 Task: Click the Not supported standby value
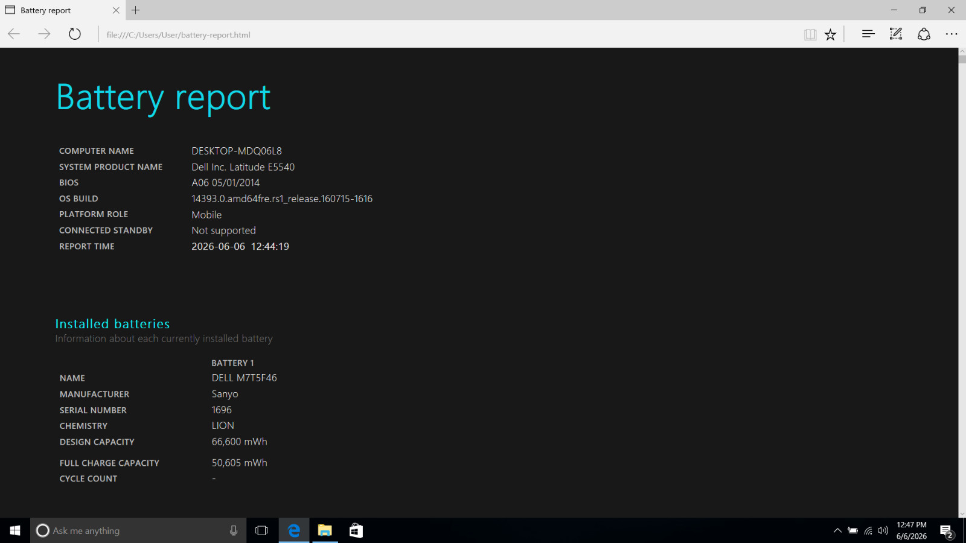click(x=223, y=230)
